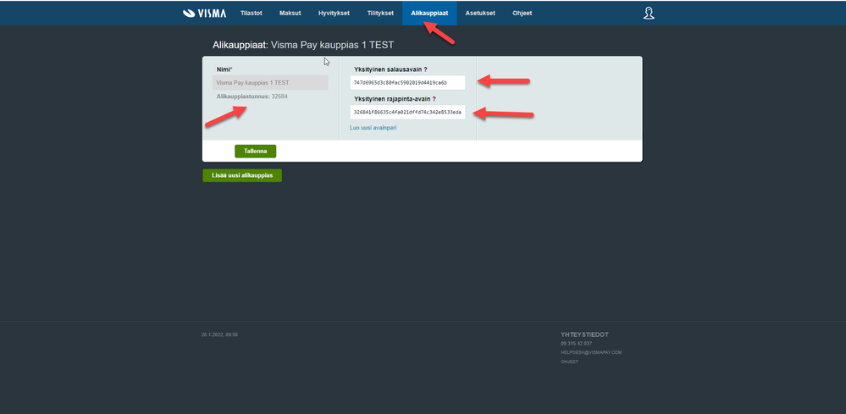846x414 pixels.
Task: Click the Visma logo
Action: pyautogui.click(x=204, y=13)
